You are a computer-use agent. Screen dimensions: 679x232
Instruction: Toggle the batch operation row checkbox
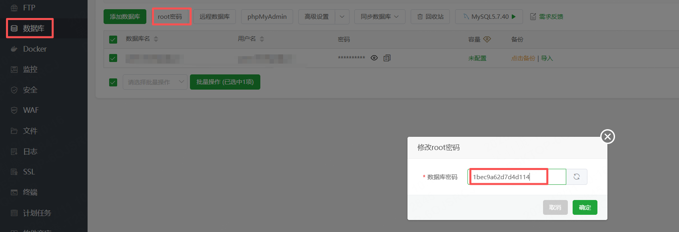[x=113, y=82]
